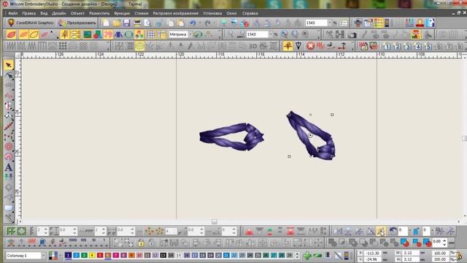This screenshot has width=467, height=263.
Task: Open the Установка menu
Action: click(x=212, y=13)
